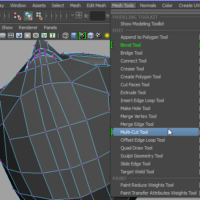
Task: Open the Edit Mesh menu
Action: click(x=96, y=5)
